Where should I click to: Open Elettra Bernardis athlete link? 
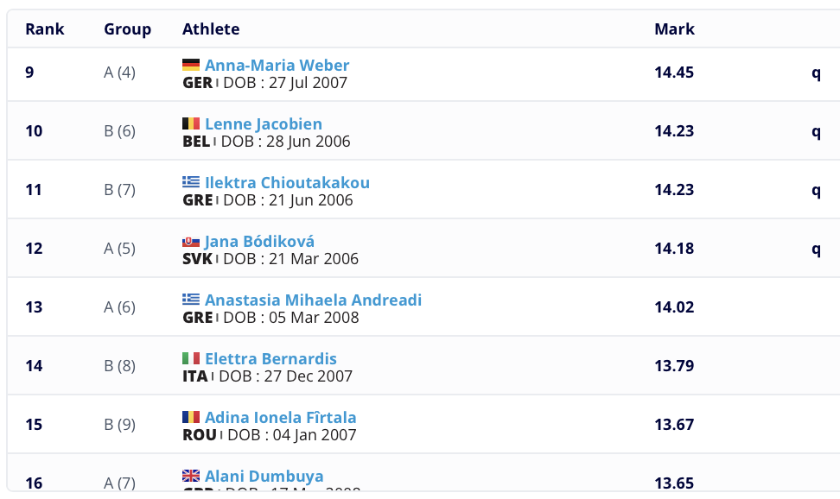(270, 359)
